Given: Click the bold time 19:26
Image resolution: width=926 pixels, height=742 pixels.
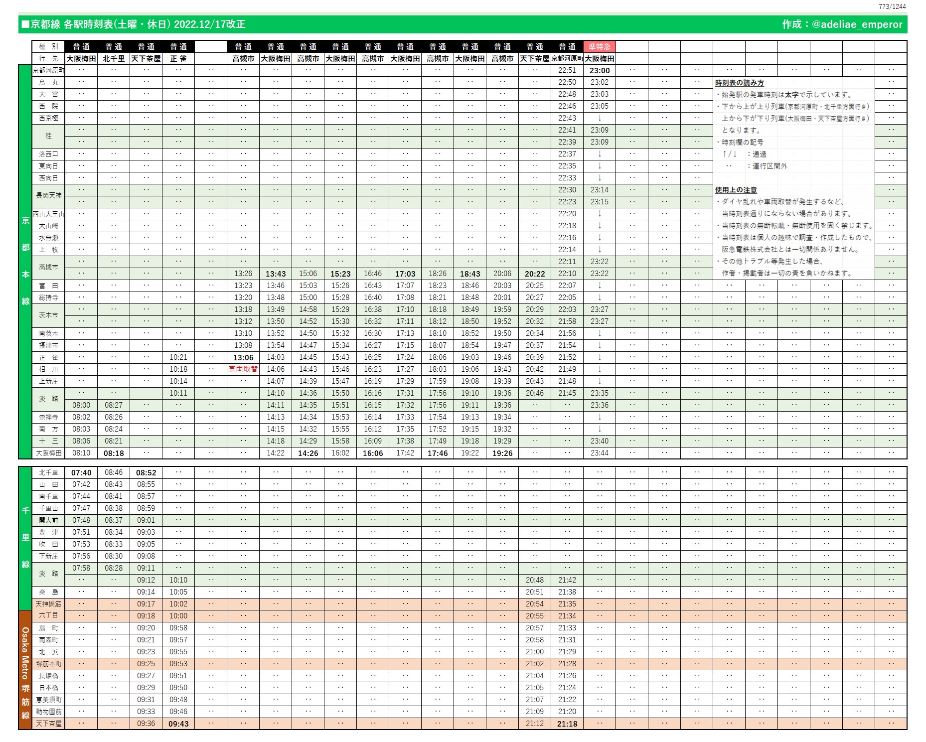Looking at the screenshot, I should point(502,453).
